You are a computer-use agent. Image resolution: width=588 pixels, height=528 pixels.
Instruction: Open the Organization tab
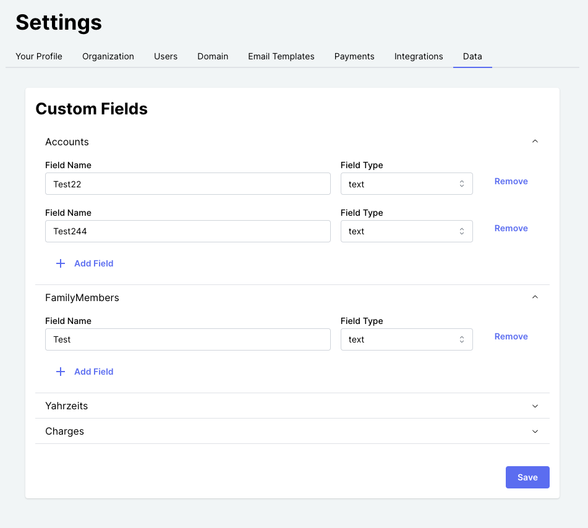[108, 56]
